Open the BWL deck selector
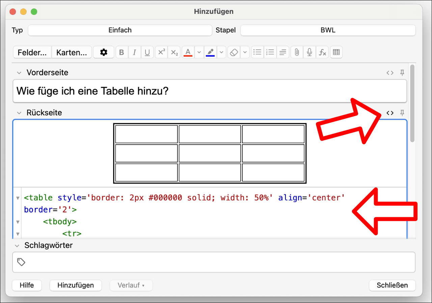 pos(328,30)
